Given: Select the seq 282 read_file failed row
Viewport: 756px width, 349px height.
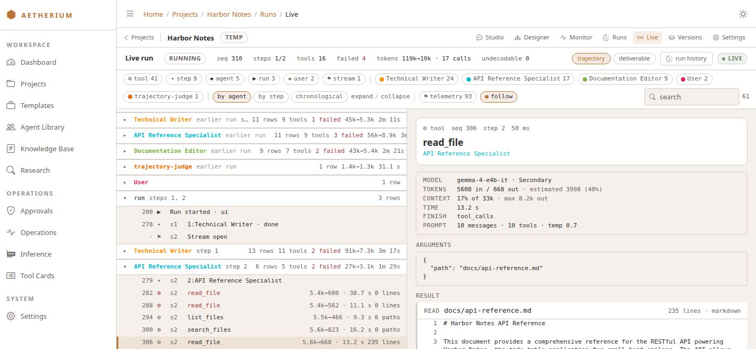Looking at the screenshot, I should [x=261, y=293].
